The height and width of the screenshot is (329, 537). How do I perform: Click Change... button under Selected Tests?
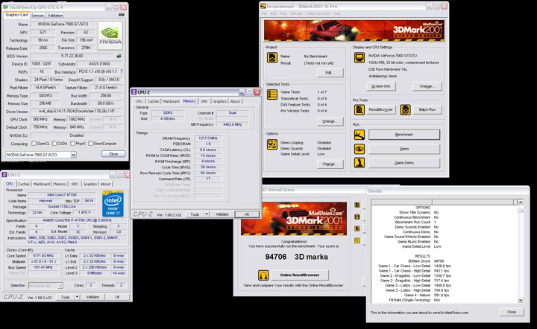coord(330,121)
